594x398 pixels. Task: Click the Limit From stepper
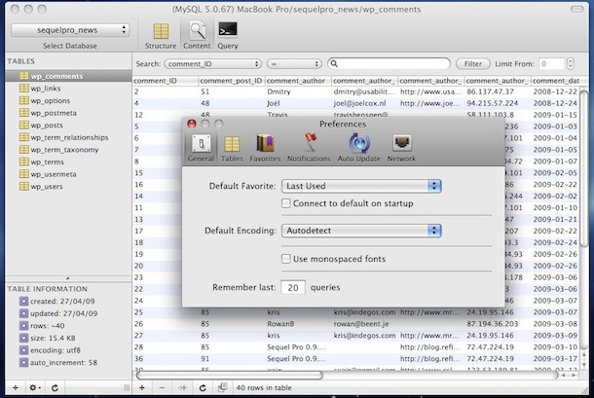[570, 64]
